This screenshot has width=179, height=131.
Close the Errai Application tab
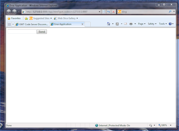pos(82,24)
